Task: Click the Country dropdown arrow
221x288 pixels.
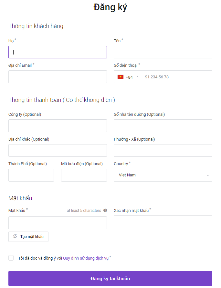Action: (208, 175)
